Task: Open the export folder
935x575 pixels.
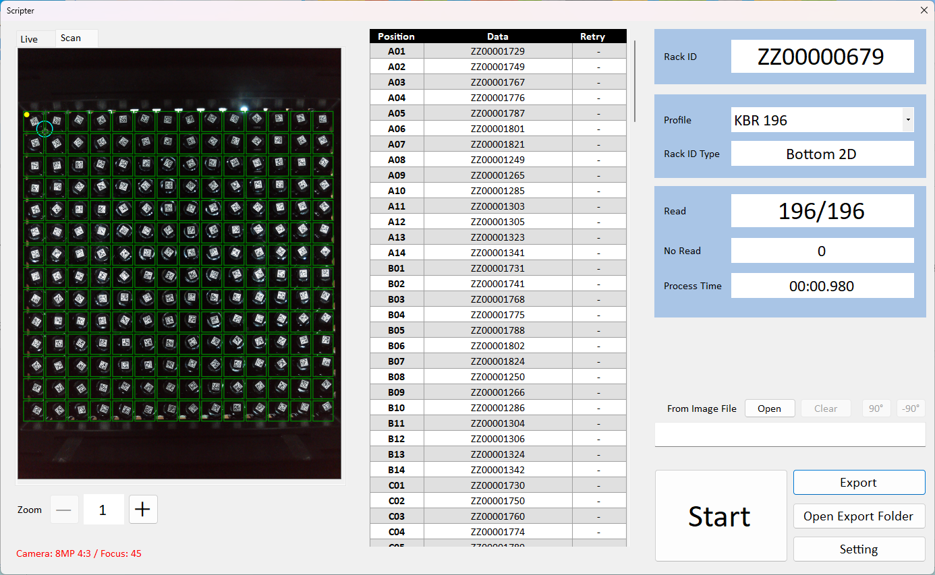Action: tap(858, 516)
